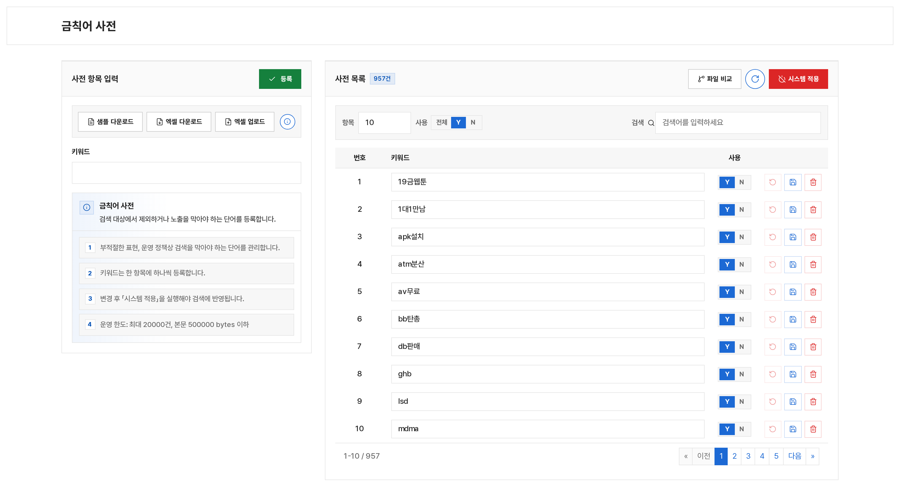
Task: Delete the 19금웹툰 row
Action: click(813, 182)
